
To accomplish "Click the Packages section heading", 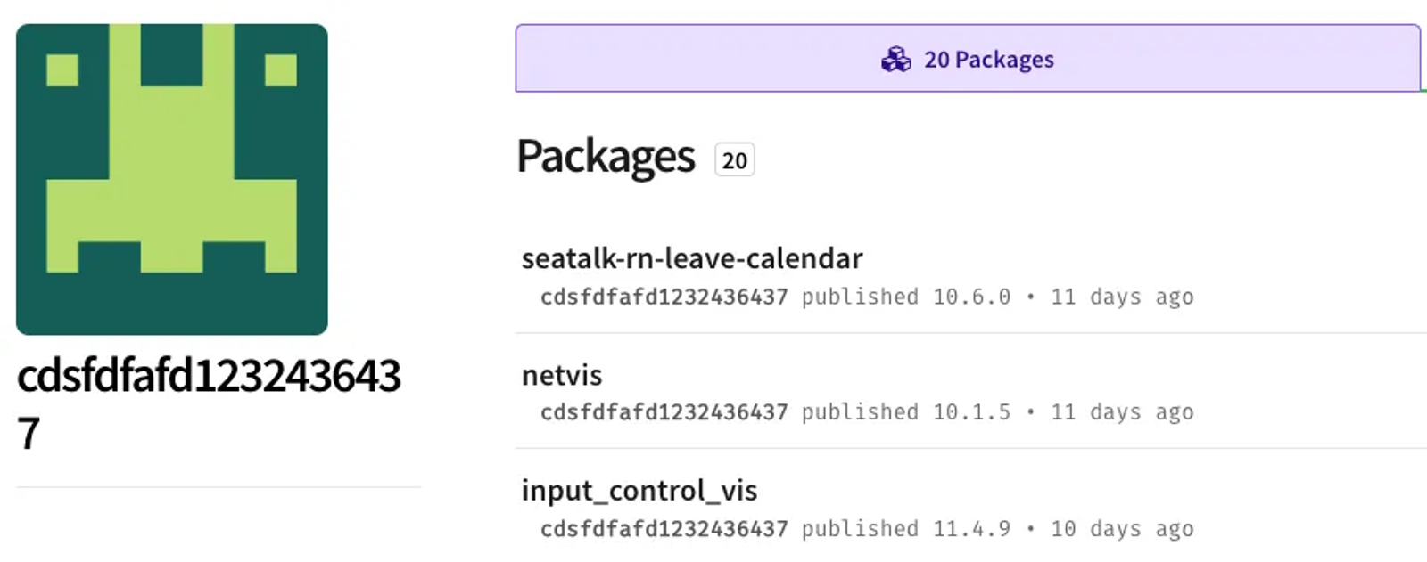I will coord(606,158).
